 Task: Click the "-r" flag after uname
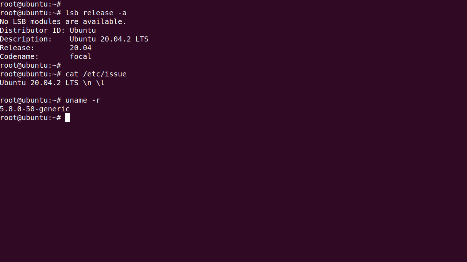point(96,100)
